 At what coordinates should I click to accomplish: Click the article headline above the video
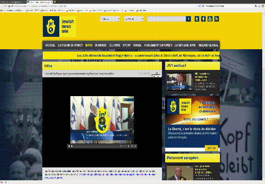click(79, 74)
